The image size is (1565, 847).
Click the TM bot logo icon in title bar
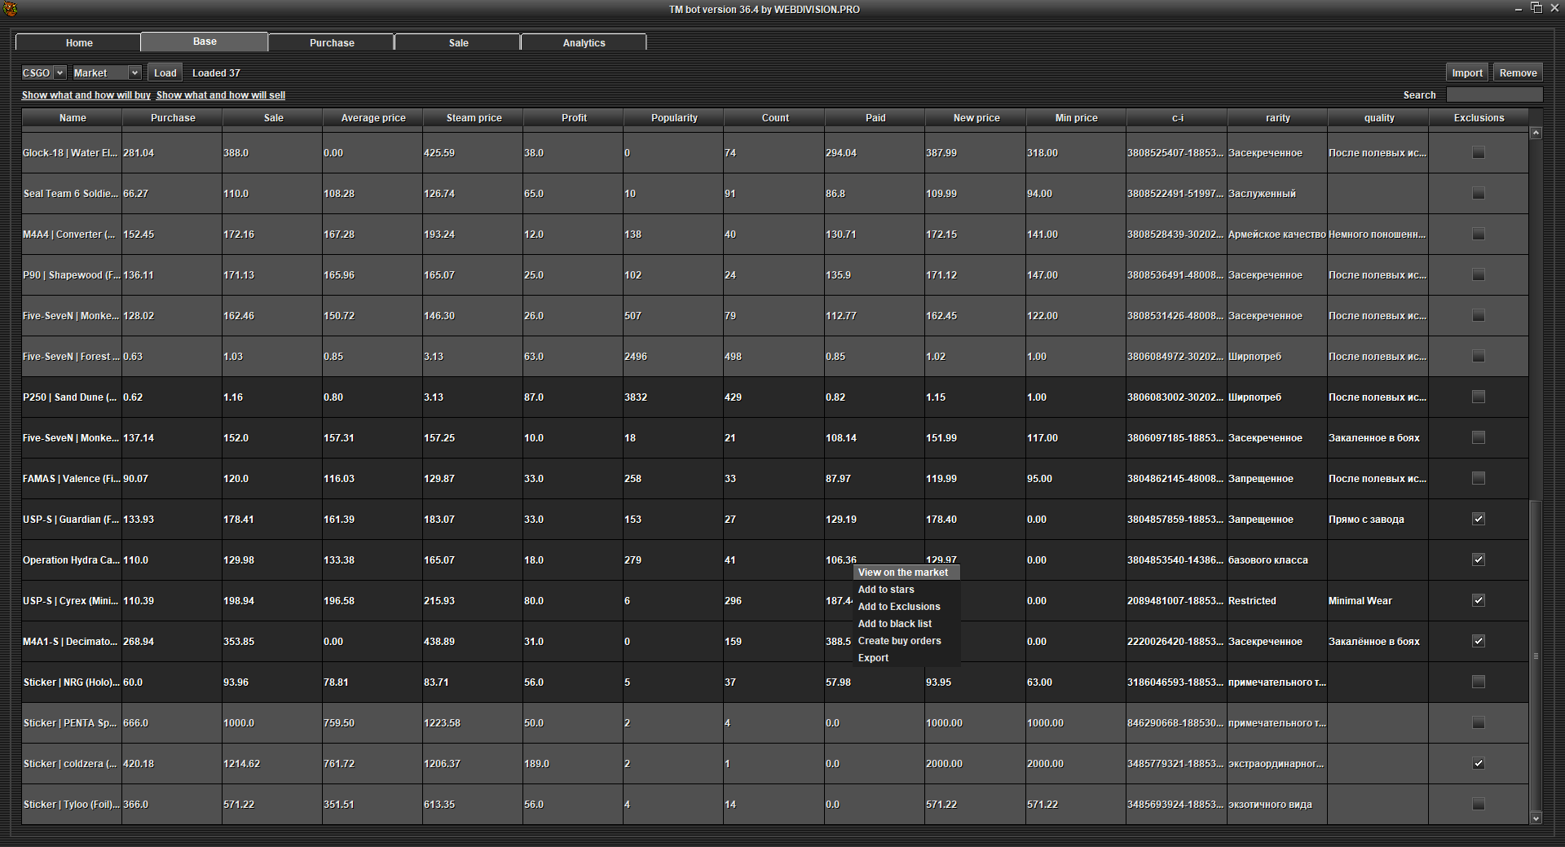[x=10, y=9]
